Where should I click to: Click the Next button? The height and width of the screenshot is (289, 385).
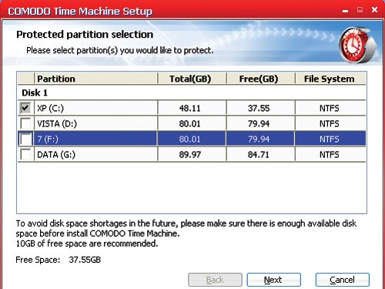point(273,280)
